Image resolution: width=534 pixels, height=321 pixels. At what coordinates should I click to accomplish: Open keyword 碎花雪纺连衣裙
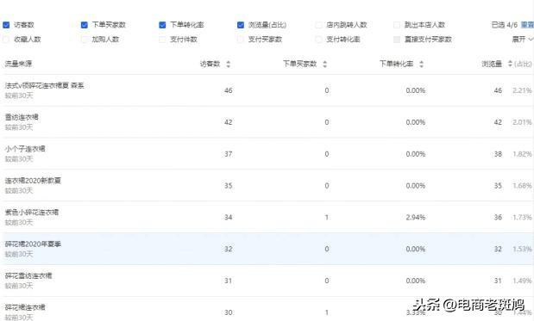pos(28,275)
